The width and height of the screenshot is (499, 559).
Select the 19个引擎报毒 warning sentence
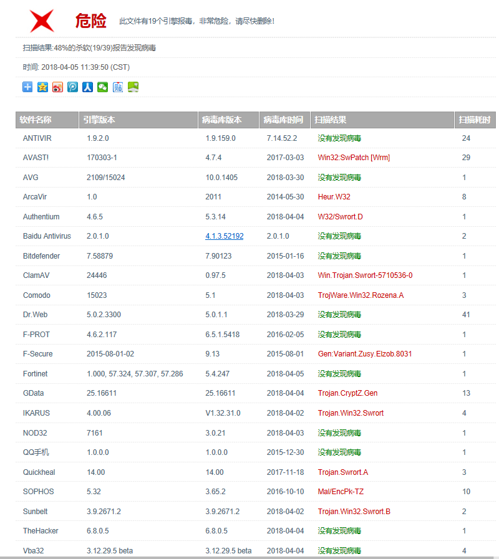click(196, 21)
